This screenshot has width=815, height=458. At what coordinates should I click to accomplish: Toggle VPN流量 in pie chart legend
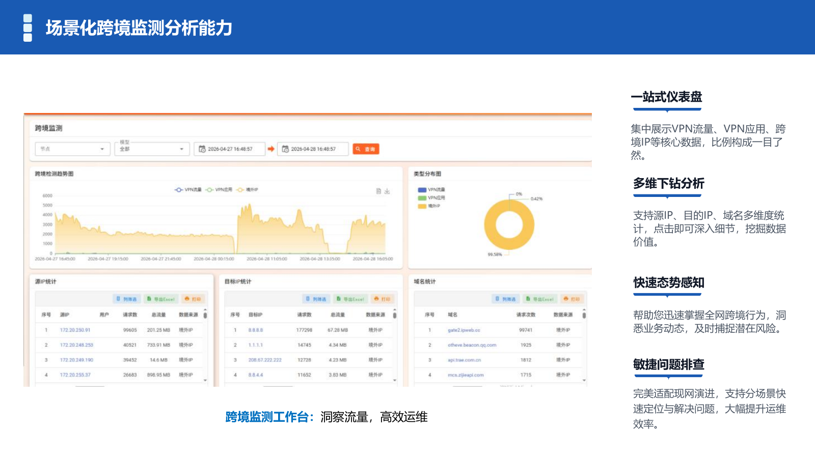click(431, 190)
